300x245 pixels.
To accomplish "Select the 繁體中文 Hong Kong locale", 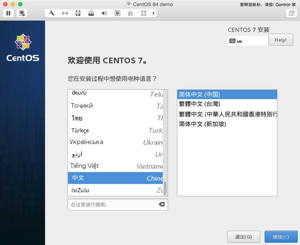I will coord(227,114).
